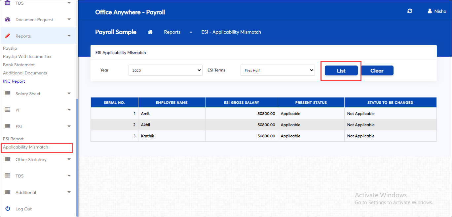The height and width of the screenshot is (217, 452).
Task: Click the ESI list icon
Action: tap(8, 126)
